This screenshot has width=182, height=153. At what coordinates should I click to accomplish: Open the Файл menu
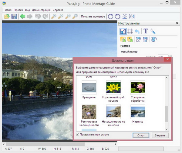(8, 10)
